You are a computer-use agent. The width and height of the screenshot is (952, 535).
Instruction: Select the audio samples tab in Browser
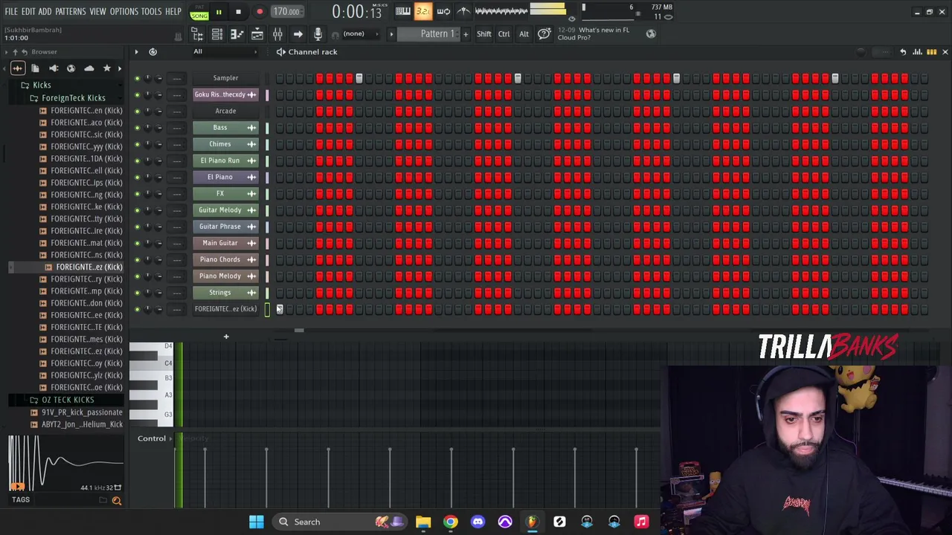click(17, 68)
